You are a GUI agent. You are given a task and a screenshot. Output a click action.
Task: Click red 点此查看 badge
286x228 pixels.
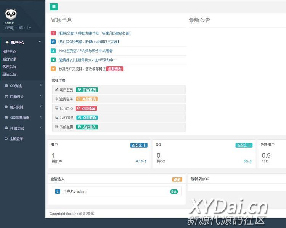coord(115,69)
